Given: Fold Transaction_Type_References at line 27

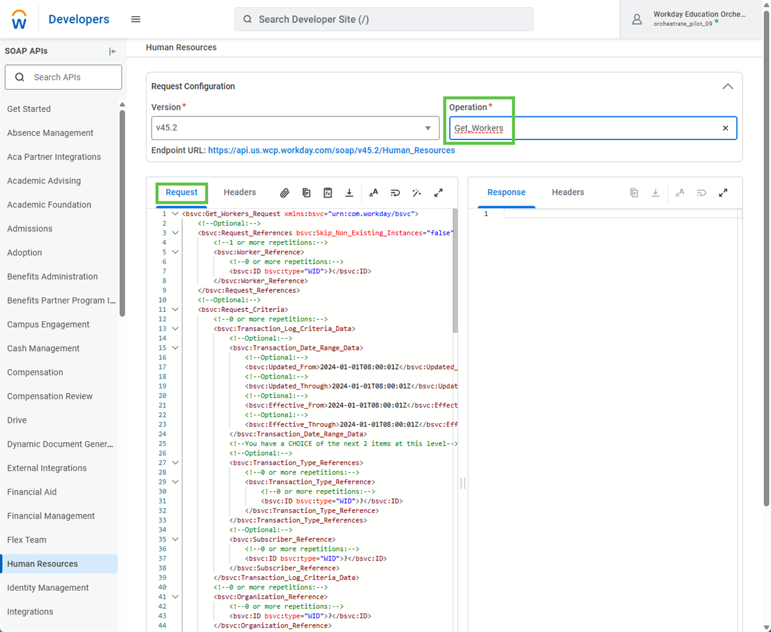Looking at the screenshot, I should [x=175, y=463].
